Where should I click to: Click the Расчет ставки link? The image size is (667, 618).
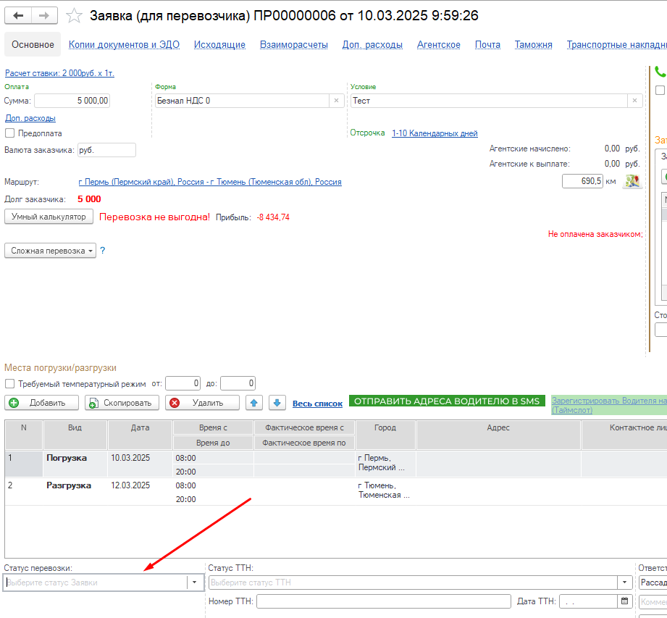tap(59, 73)
